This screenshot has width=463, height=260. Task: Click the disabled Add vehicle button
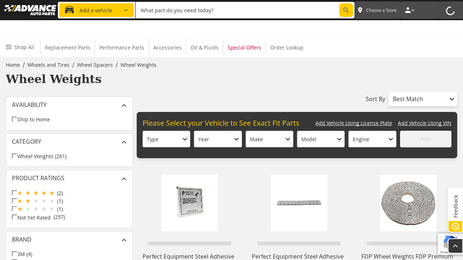click(425, 139)
